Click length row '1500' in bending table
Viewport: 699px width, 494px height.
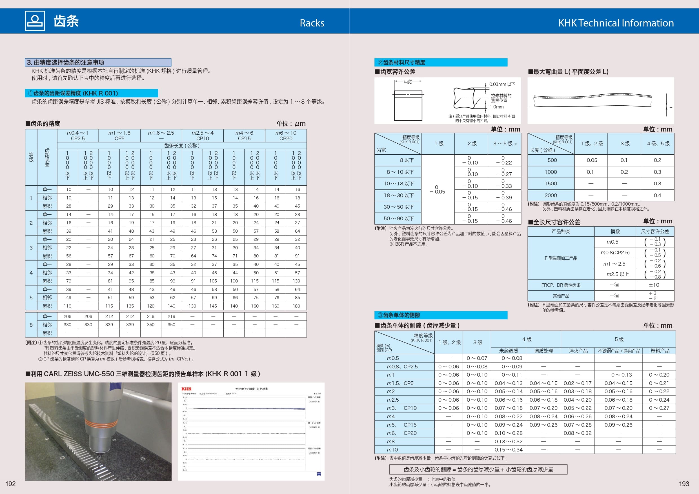tap(551, 184)
